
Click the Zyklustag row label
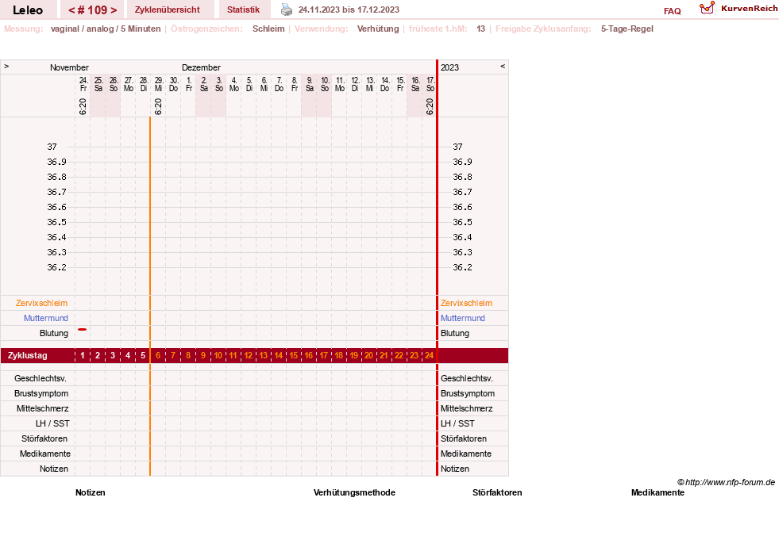coord(27,356)
